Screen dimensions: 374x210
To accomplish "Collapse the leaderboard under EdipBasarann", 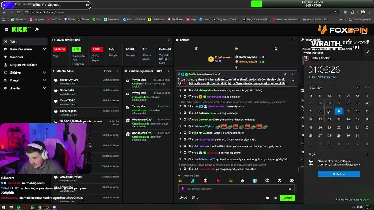I will pyautogui.click(x=236, y=67).
